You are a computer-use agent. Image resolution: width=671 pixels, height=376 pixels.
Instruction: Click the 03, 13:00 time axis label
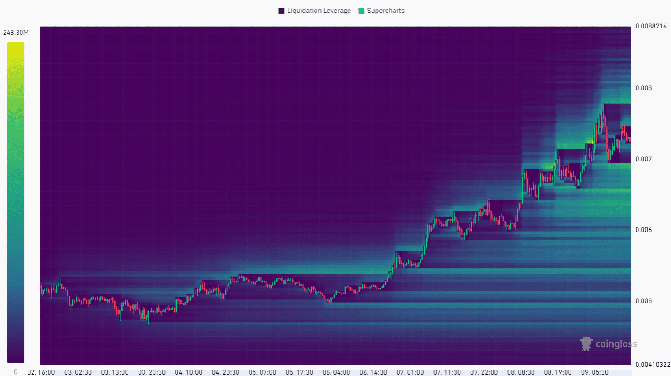(x=115, y=372)
